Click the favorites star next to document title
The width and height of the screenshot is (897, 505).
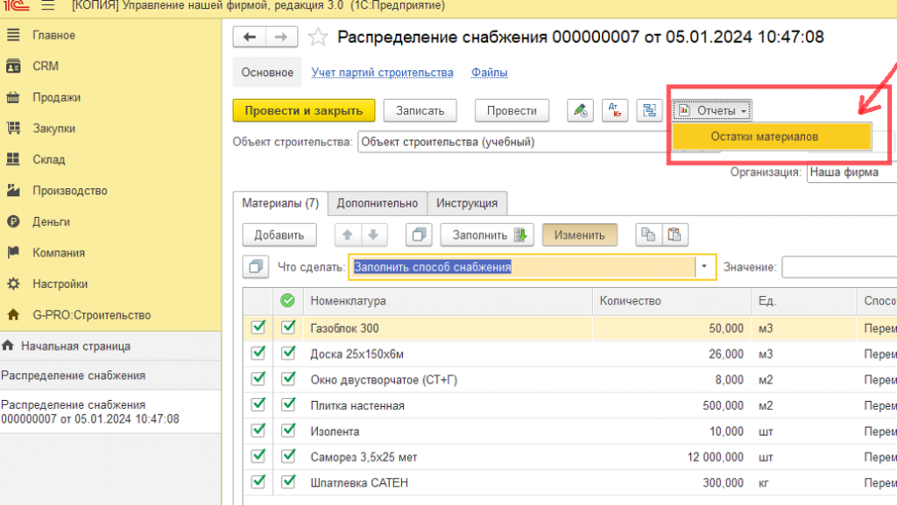pos(319,38)
